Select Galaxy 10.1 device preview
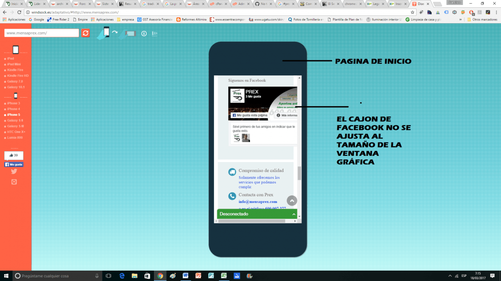The image size is (501, 281). click(15, 87)
